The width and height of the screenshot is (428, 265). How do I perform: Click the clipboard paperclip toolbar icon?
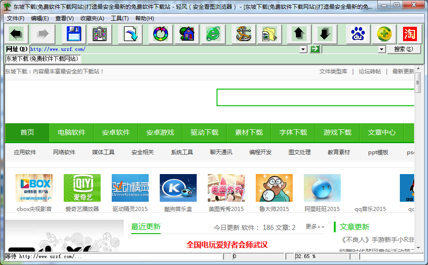click(100, 34)
